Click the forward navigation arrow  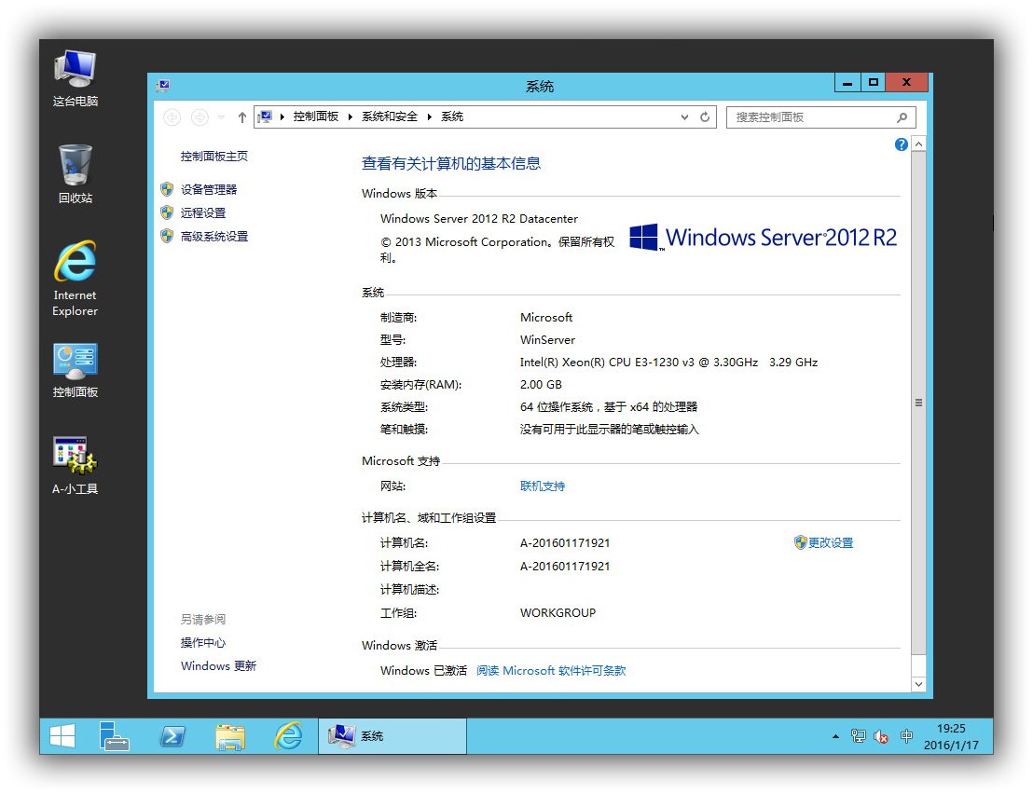200,117
